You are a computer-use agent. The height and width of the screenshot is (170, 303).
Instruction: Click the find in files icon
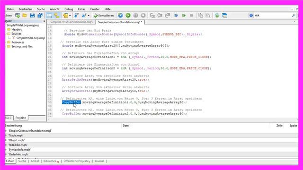[x=208, y=16]
